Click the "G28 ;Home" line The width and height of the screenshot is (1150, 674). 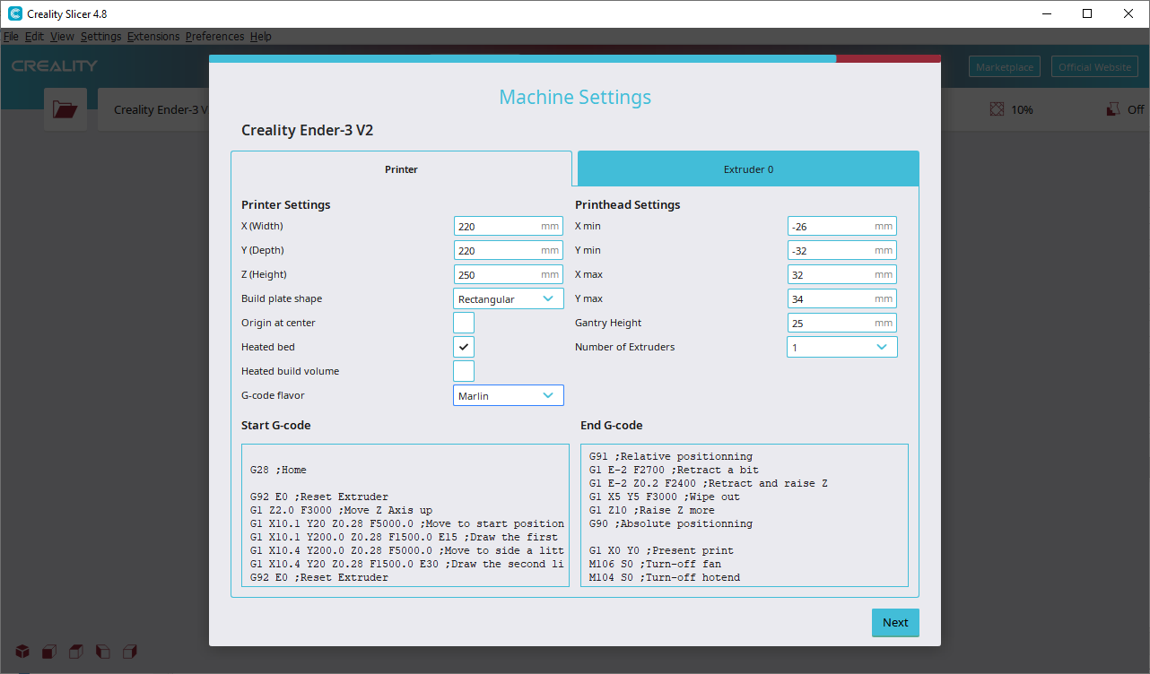tap(279, 470)
